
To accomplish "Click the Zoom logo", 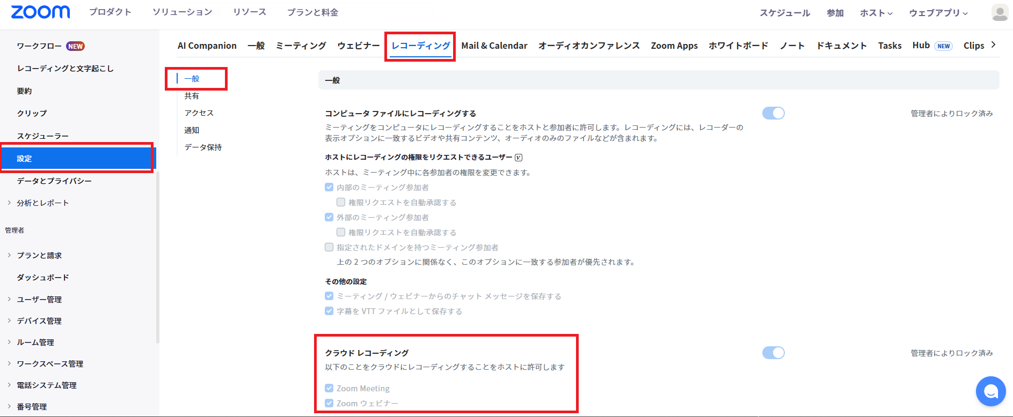I will click(40, 12).
